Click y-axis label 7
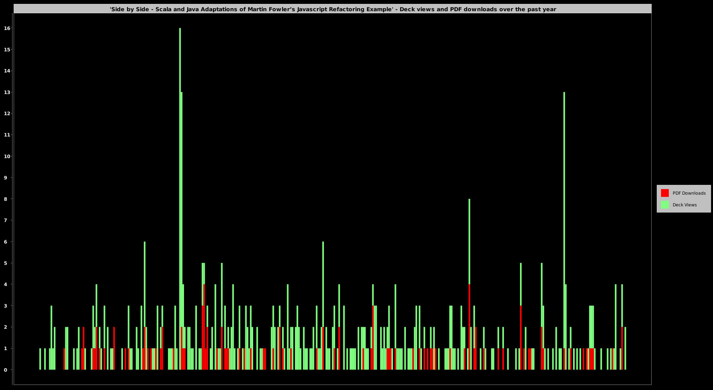713x390 pixels. point(5,220)
